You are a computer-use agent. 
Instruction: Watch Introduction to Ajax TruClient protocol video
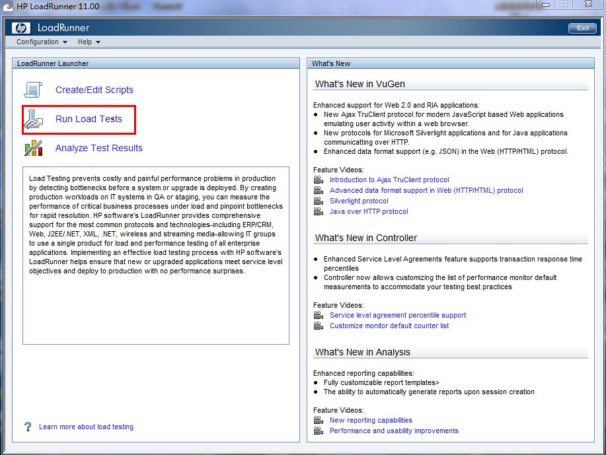coord(389,180)
